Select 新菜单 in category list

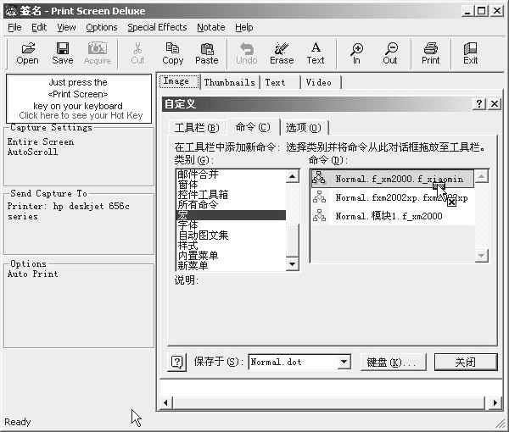[x=231, y=265]
